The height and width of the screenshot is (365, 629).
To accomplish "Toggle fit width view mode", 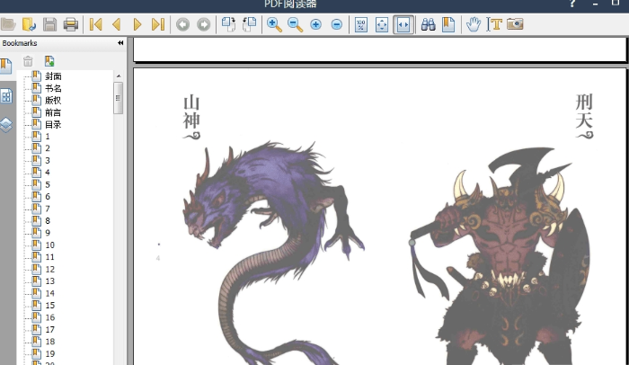I will coord(403,24).
